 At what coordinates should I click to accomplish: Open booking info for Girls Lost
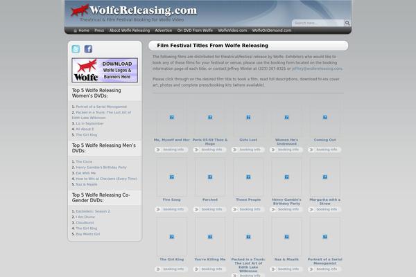pyautogui.click(x=248, y=150)
